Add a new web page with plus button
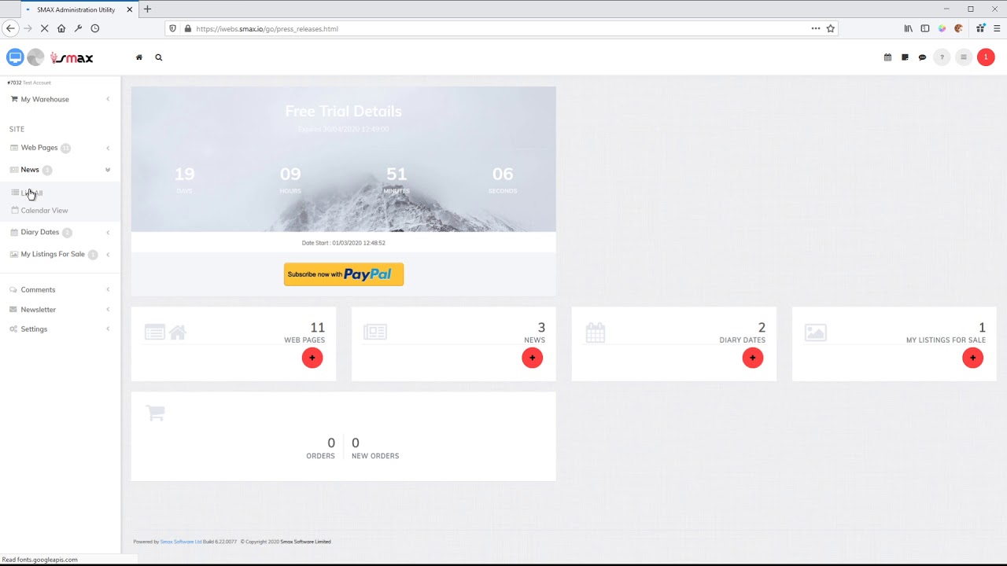This screenshot has width=1007, height=566. click(312, 358)
